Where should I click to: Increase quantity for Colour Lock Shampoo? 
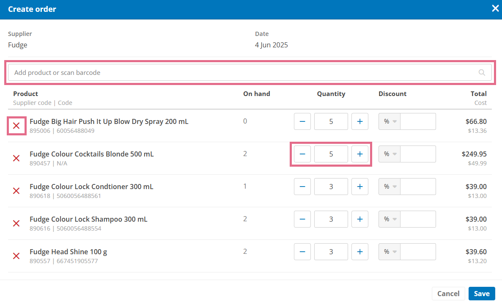pyautogui.click(x=360, y=219)
